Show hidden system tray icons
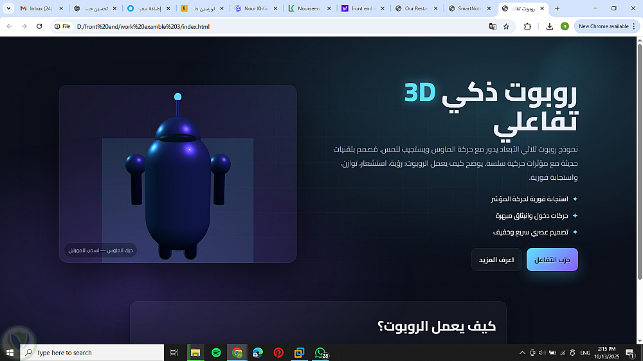The image size is (643, 361). [522, 353]
